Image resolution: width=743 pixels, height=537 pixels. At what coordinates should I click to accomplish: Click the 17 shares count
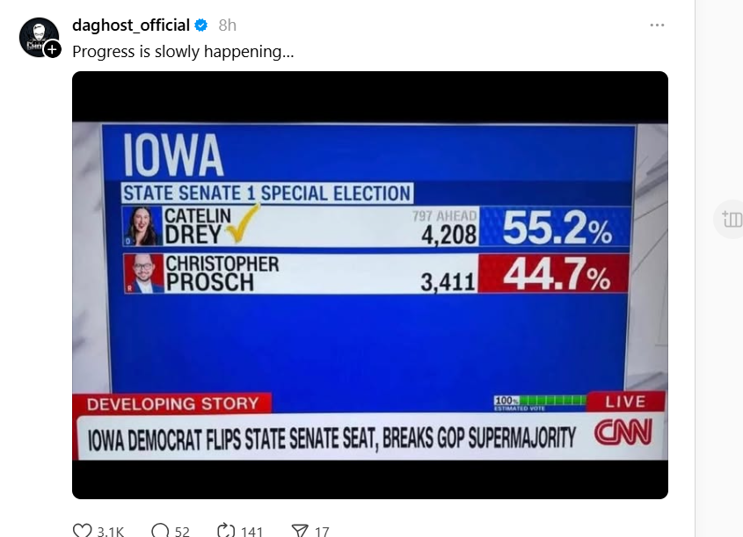point(322,531)
